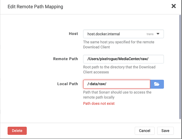Save the remote path mapping
182x139 pixels.
pos(165,131)
